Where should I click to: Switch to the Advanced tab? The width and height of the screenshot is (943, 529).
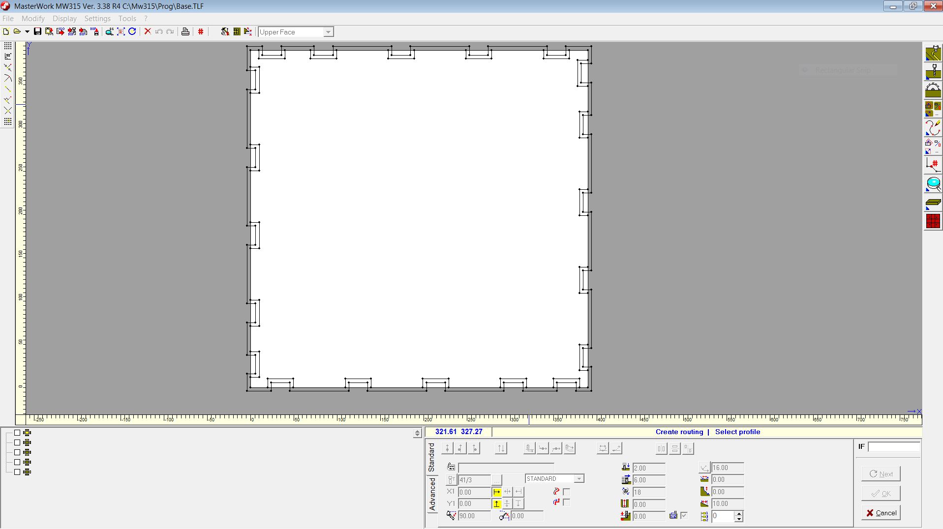[432, 495]
